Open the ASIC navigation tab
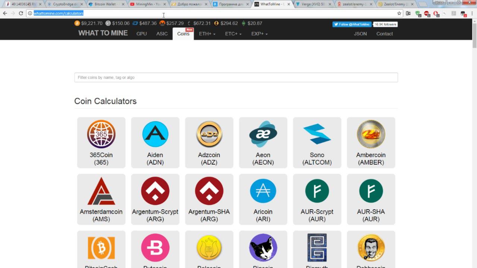 [162, 34]
